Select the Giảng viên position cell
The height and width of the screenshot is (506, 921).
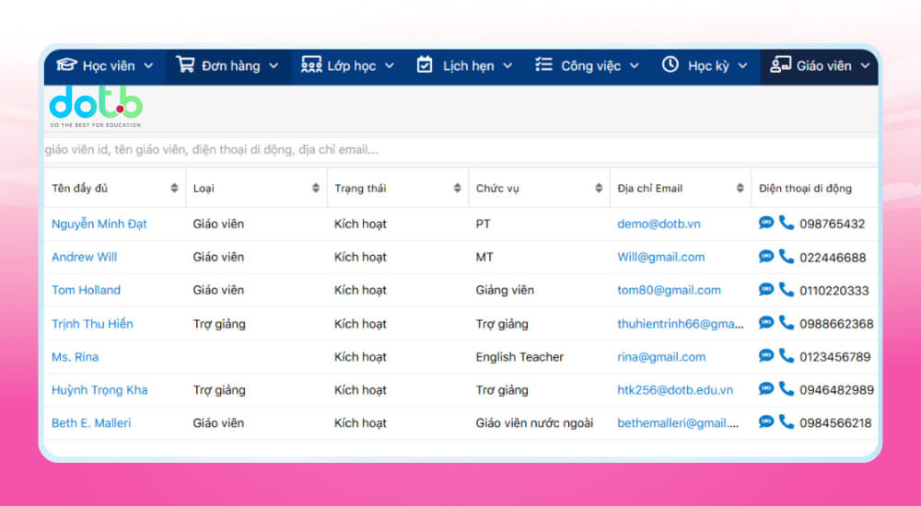505,291
